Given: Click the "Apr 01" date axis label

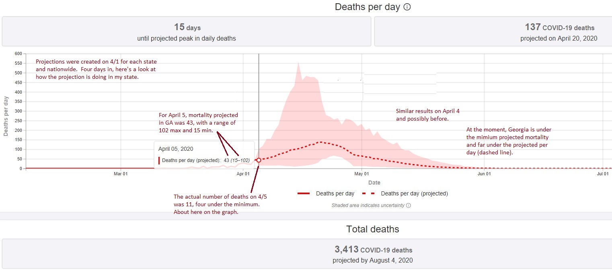Looking at the screenshot, I should (243, 174).
